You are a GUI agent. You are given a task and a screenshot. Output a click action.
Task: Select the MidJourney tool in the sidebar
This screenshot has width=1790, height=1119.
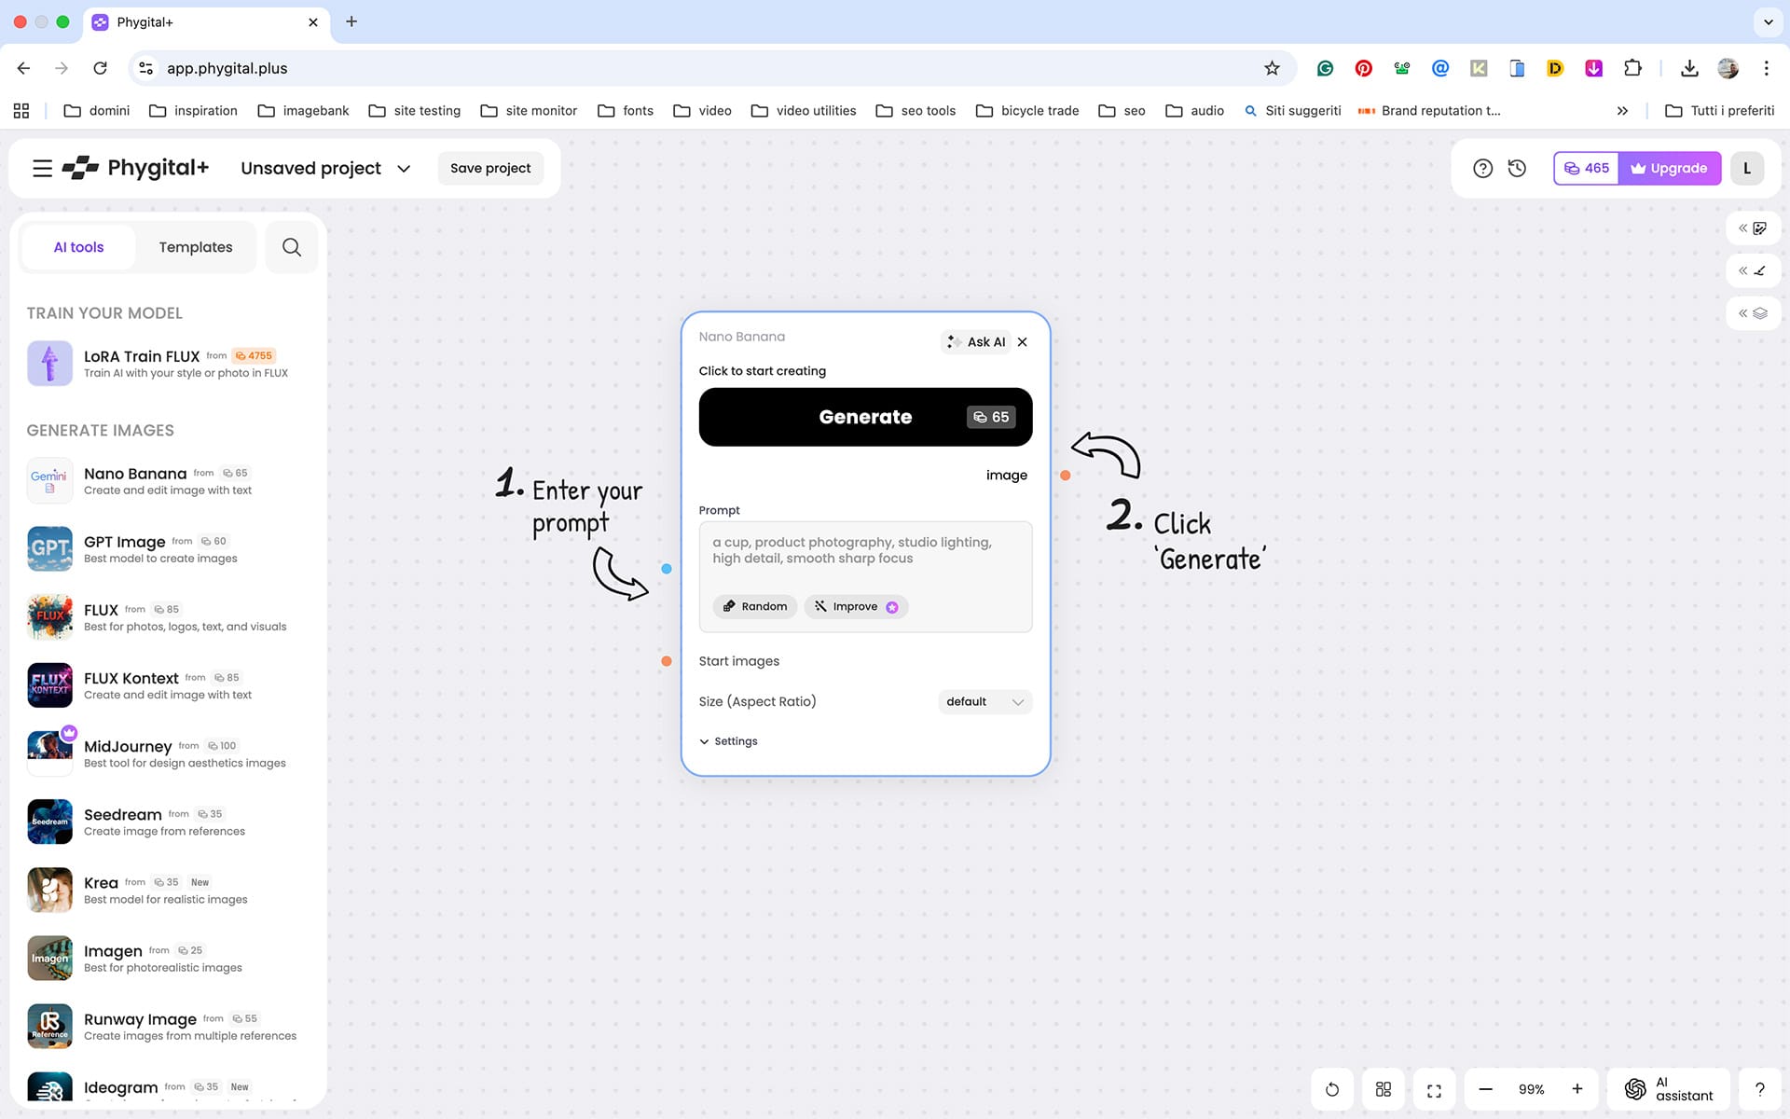[128, 746]
